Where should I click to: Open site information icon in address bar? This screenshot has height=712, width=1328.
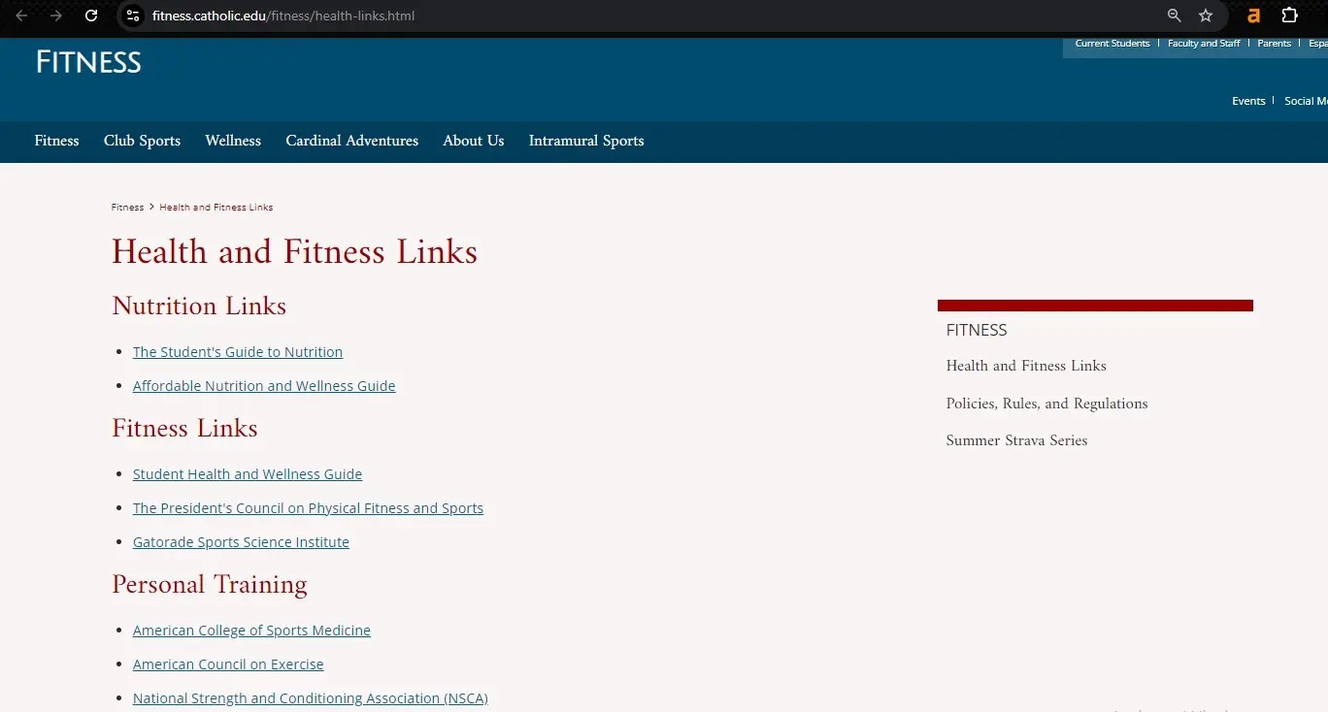tap(134, 16)
